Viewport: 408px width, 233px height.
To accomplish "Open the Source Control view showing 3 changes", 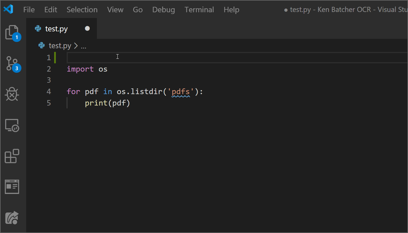I will (12, 63).
